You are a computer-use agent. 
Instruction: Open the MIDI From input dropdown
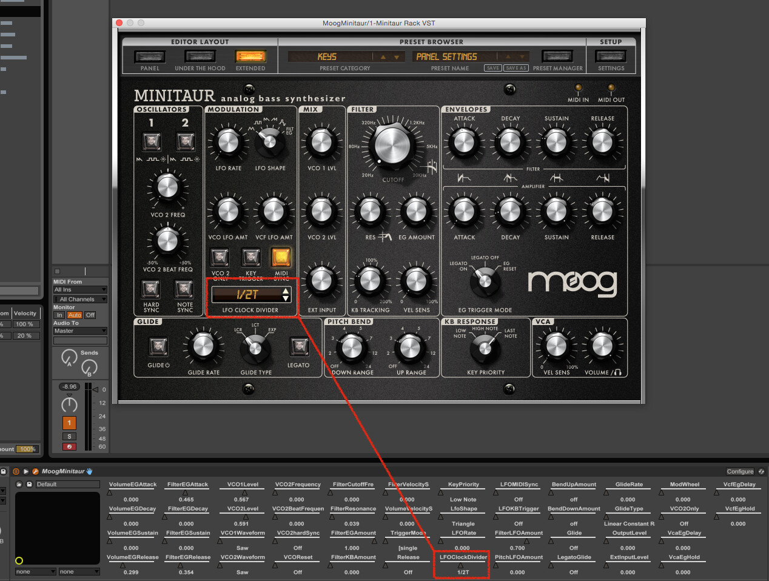[80, 289]
